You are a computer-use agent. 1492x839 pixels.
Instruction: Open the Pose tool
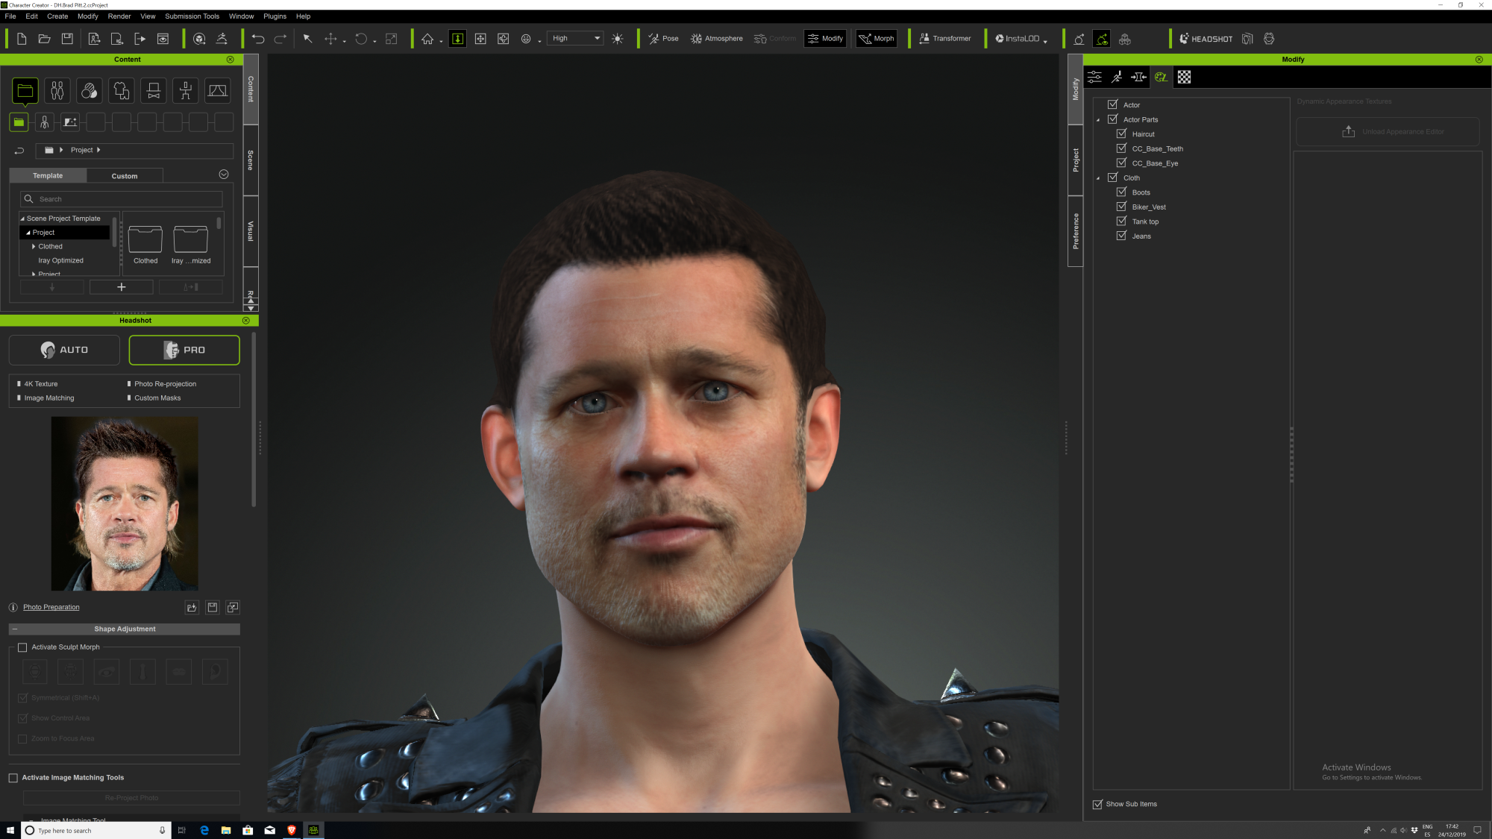point(663,39)
